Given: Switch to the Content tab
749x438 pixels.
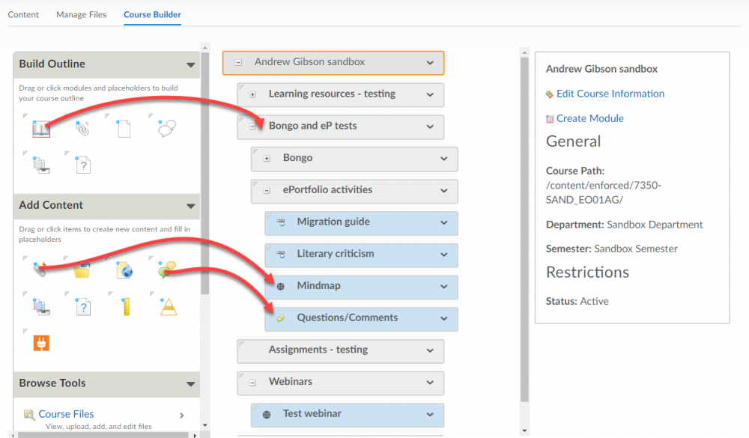Looking at the screenshot, I should (x=23, y=14).
